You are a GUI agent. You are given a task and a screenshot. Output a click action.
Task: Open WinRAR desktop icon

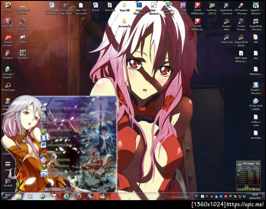pyautogui.click(x=8, y=182)
